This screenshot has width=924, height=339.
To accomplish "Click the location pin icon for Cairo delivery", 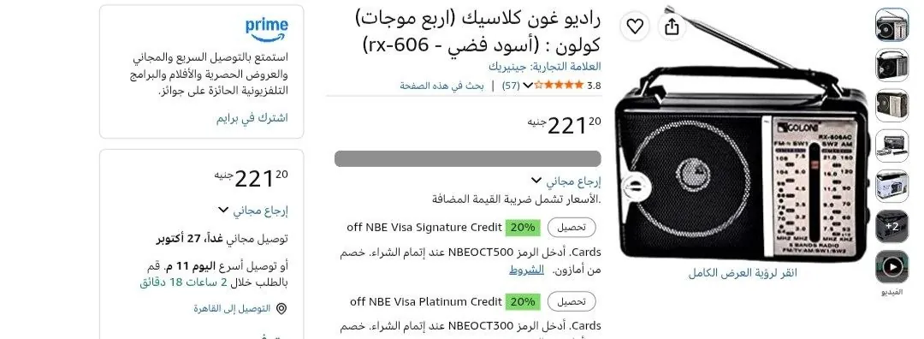I will point(281,308).
